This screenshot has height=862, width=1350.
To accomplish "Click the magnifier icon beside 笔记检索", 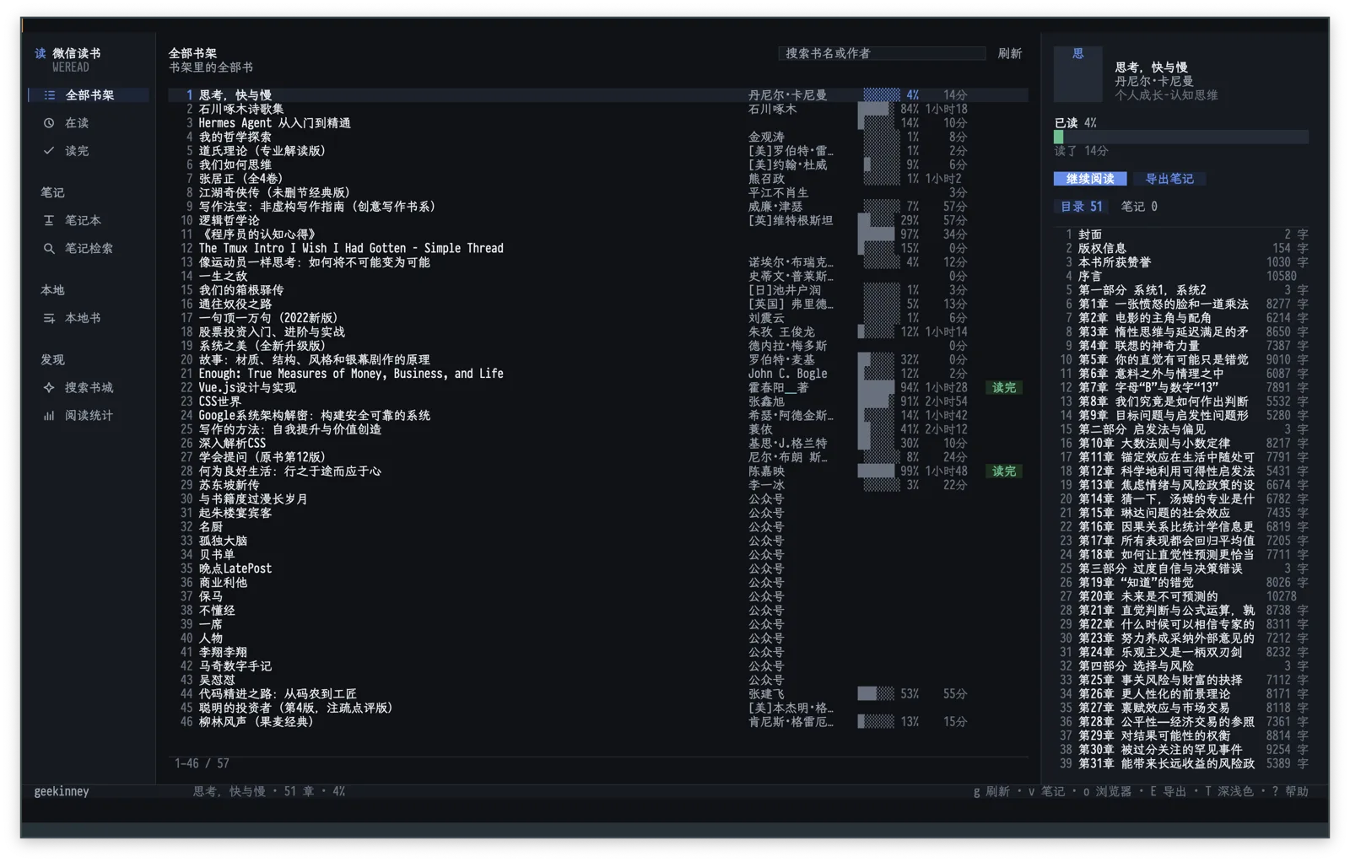I will click(x=49, y=248).
